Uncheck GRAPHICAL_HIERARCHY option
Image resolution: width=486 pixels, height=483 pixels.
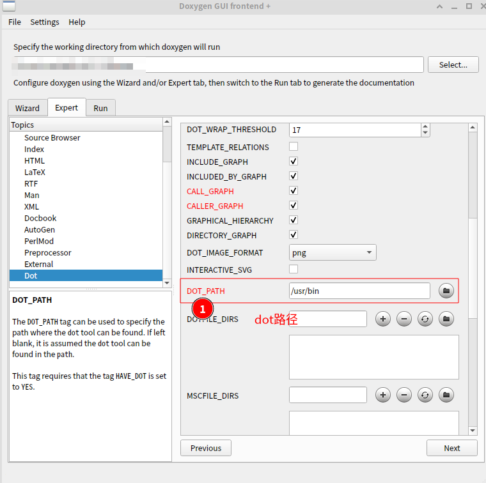[x=294, y=220]
